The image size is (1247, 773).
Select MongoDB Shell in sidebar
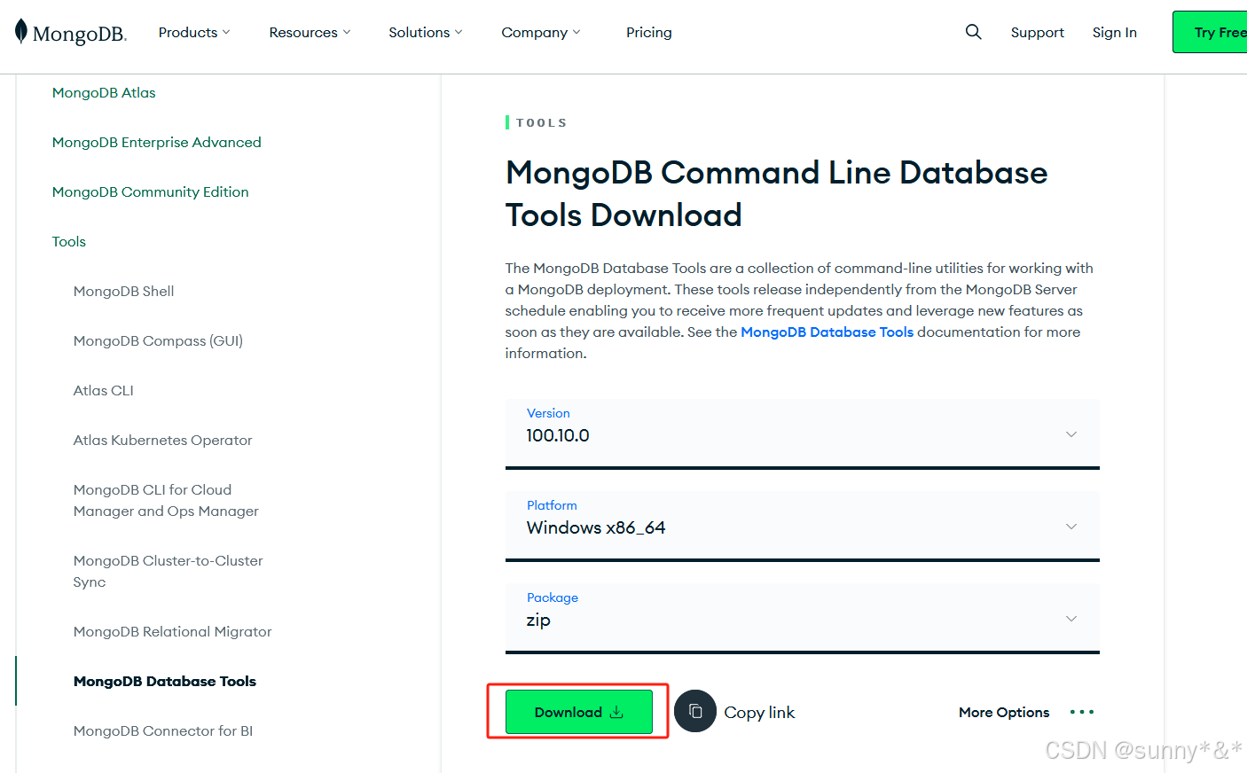tap(123, 291)
